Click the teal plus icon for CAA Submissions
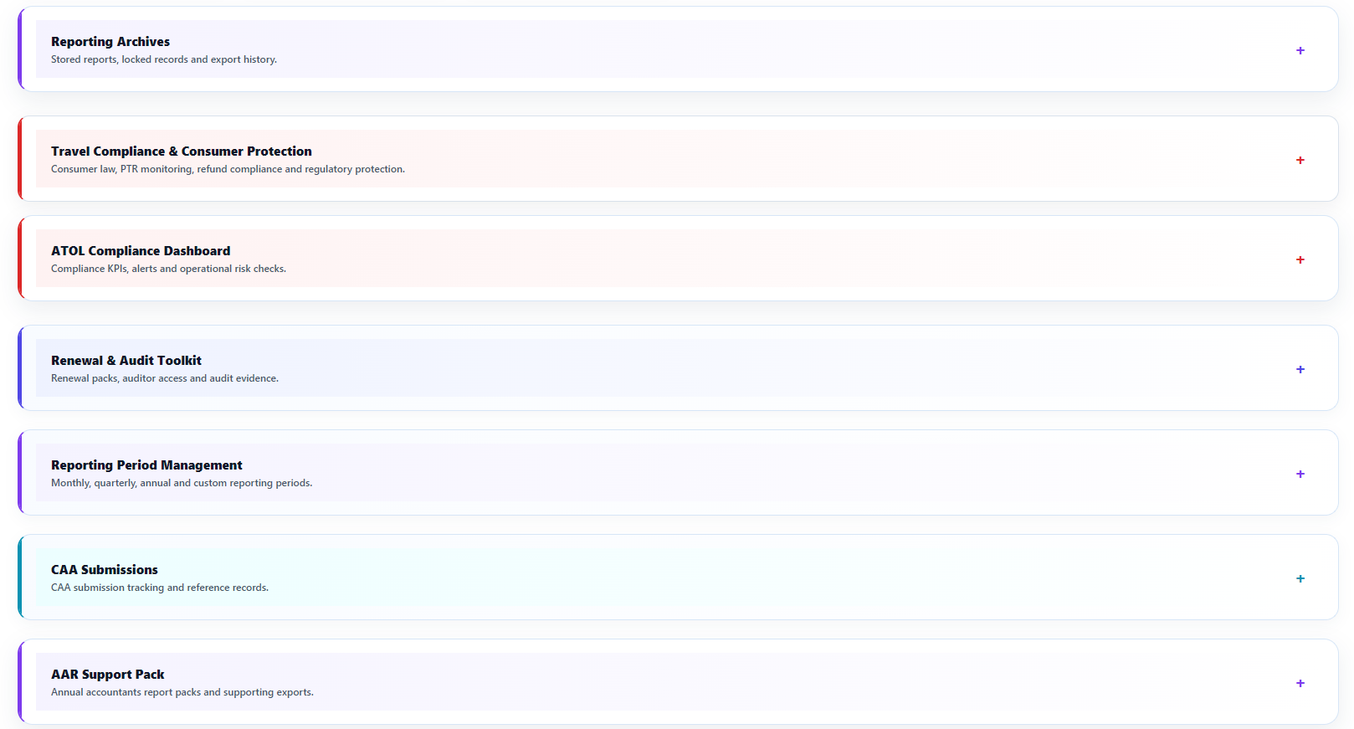 pos(1300,578)
